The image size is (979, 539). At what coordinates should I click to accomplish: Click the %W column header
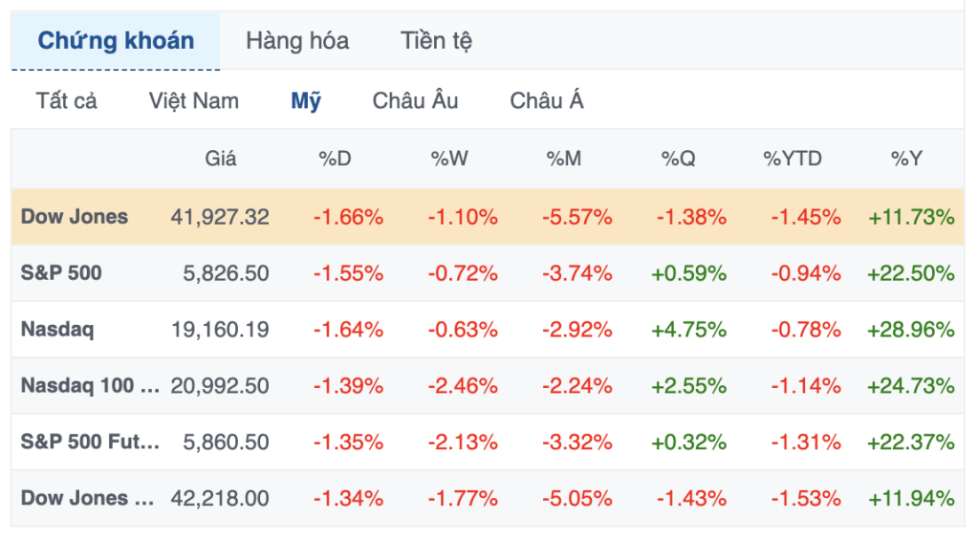point(449,159)
